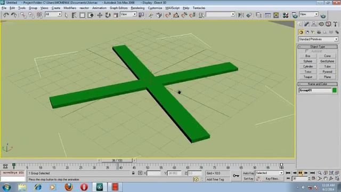Image resolution: width=341 pixels, height=192 pixels.
Task: Open the Render Scene dialog
Action: point(295,15)
